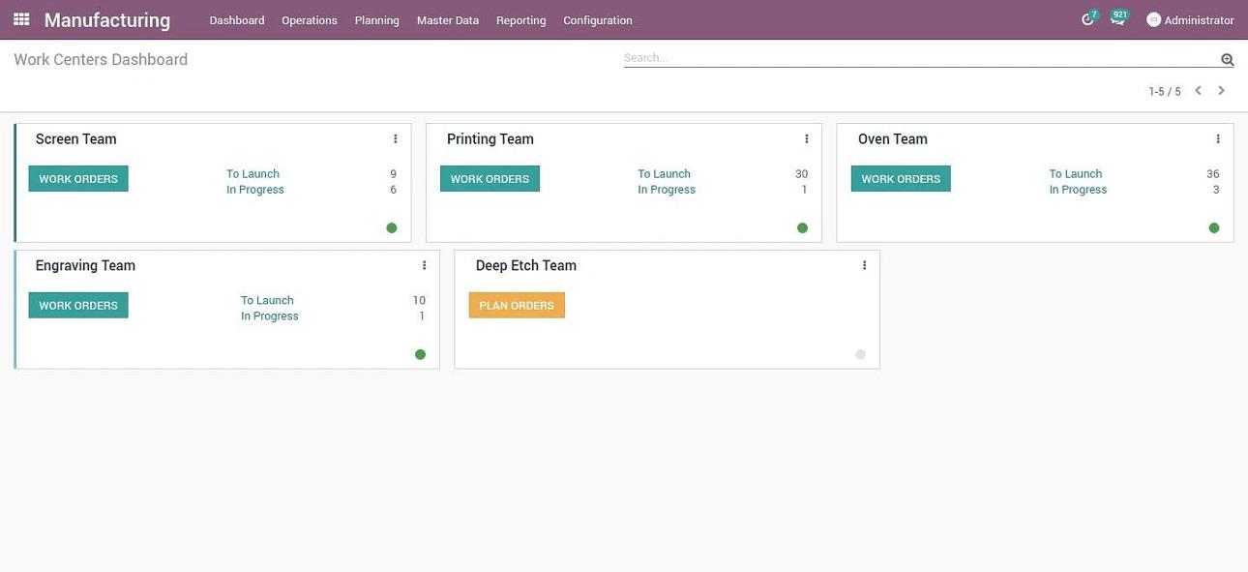The height and width of the screenshot is (572, 1248).
Task: Expand Deep Etch Team kebab menu
Action: point(864,266)
